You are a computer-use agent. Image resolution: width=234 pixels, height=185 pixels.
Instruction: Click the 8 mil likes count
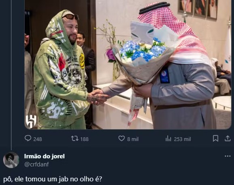[133, 139]
